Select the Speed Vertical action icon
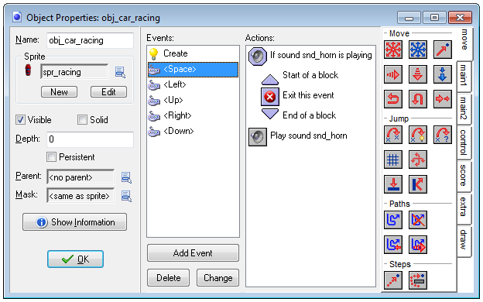 [418, 74]
